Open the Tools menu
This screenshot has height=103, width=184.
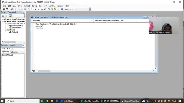point(45,6)
